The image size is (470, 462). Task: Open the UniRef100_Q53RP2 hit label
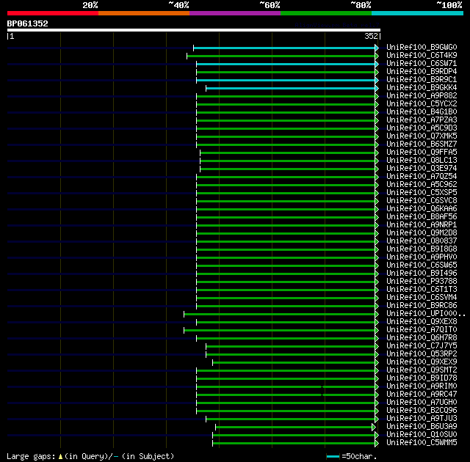tap(422, 353)
